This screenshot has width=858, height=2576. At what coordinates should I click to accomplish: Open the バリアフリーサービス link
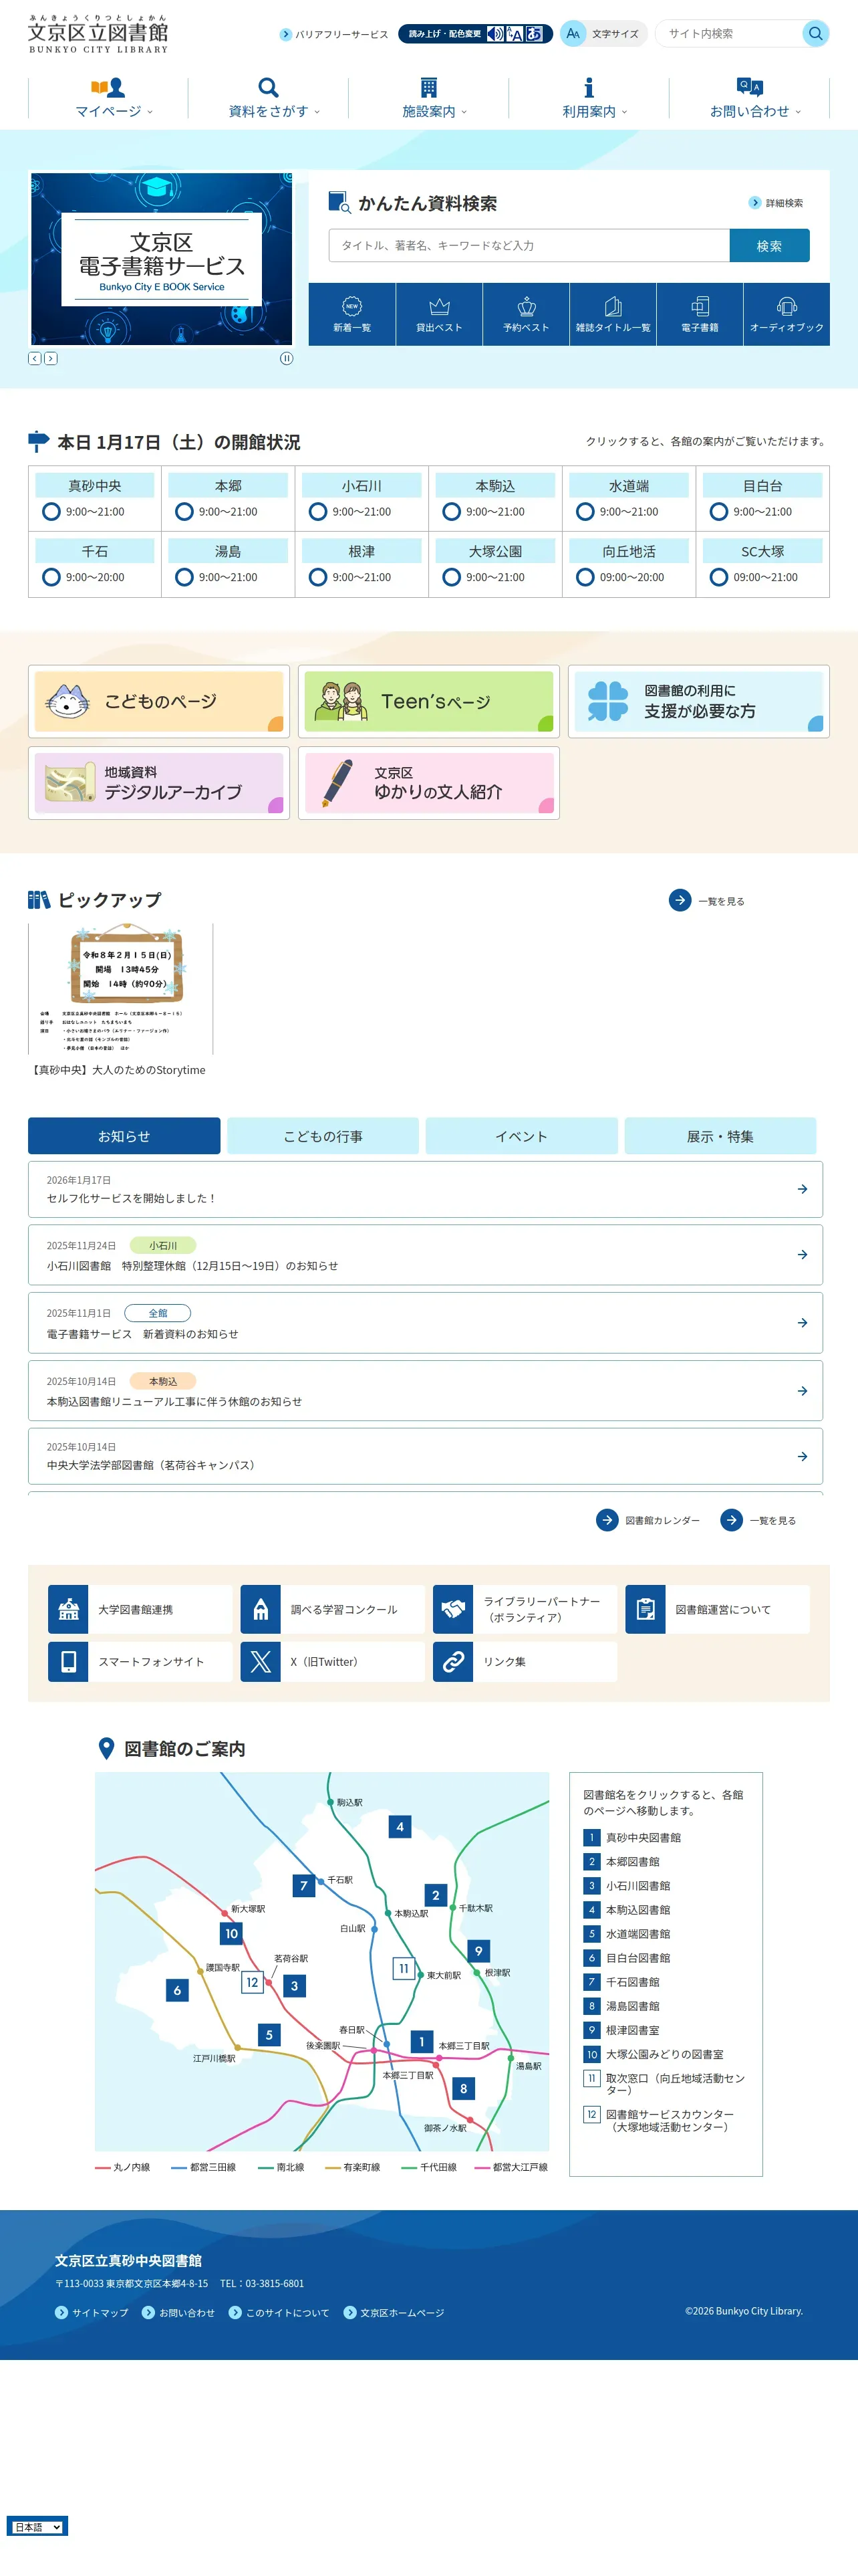tap(335, 34)
